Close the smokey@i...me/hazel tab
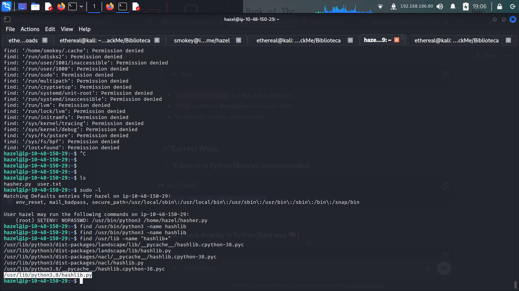 [x=239, y=40]
